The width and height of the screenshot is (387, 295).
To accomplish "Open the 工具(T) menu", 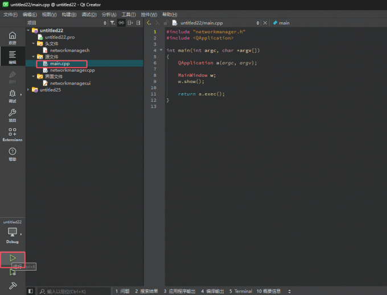I will [128, 14].
